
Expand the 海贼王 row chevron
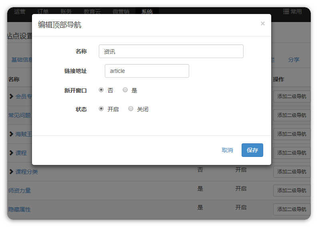point(11,134)
